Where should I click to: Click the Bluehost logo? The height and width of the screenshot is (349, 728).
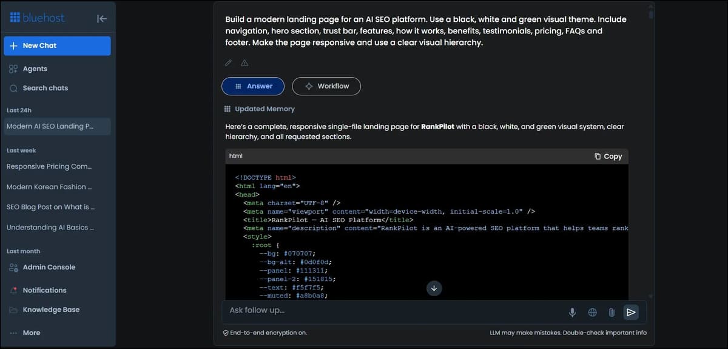[x=37, y=18]
